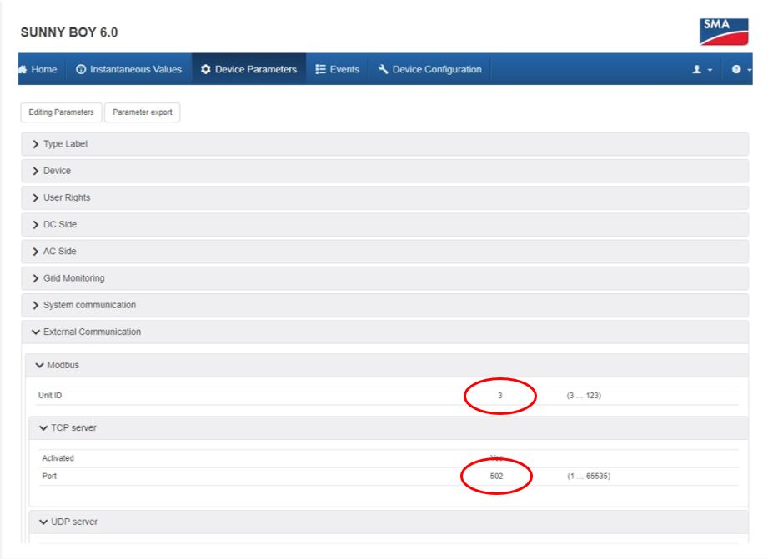Collapse the External Communication section
This screenshot has width=768, height=559.
(x=384, y=332)
